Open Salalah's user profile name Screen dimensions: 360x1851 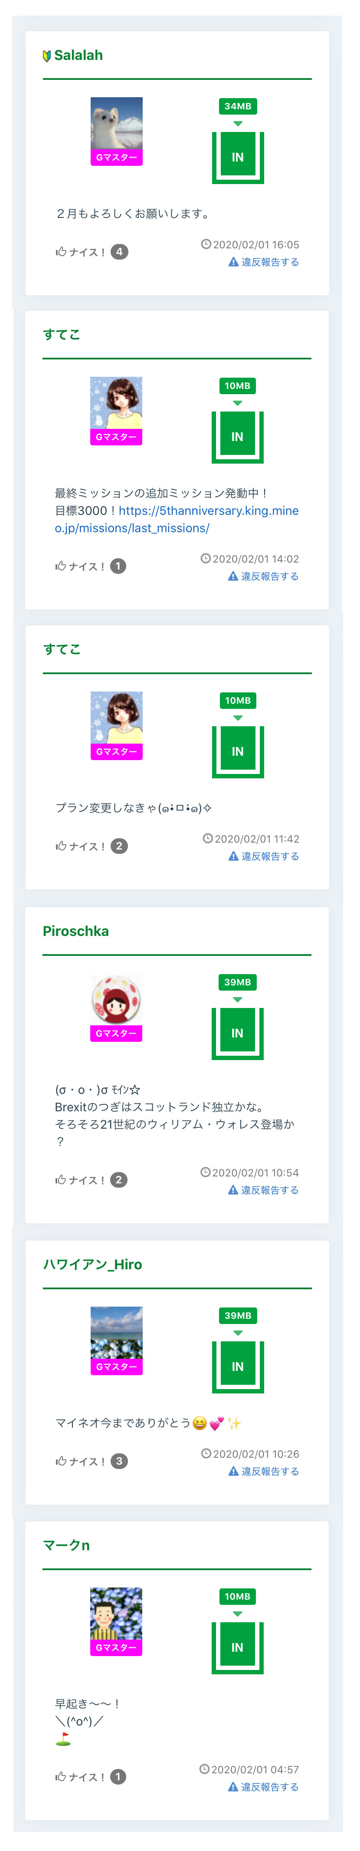[79, 55]
